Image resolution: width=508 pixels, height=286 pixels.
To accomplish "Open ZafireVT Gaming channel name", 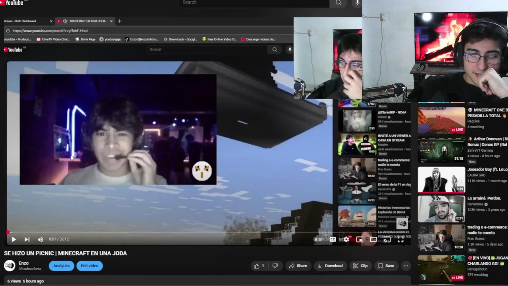I will pyautogui.click(x=480, y=151).
